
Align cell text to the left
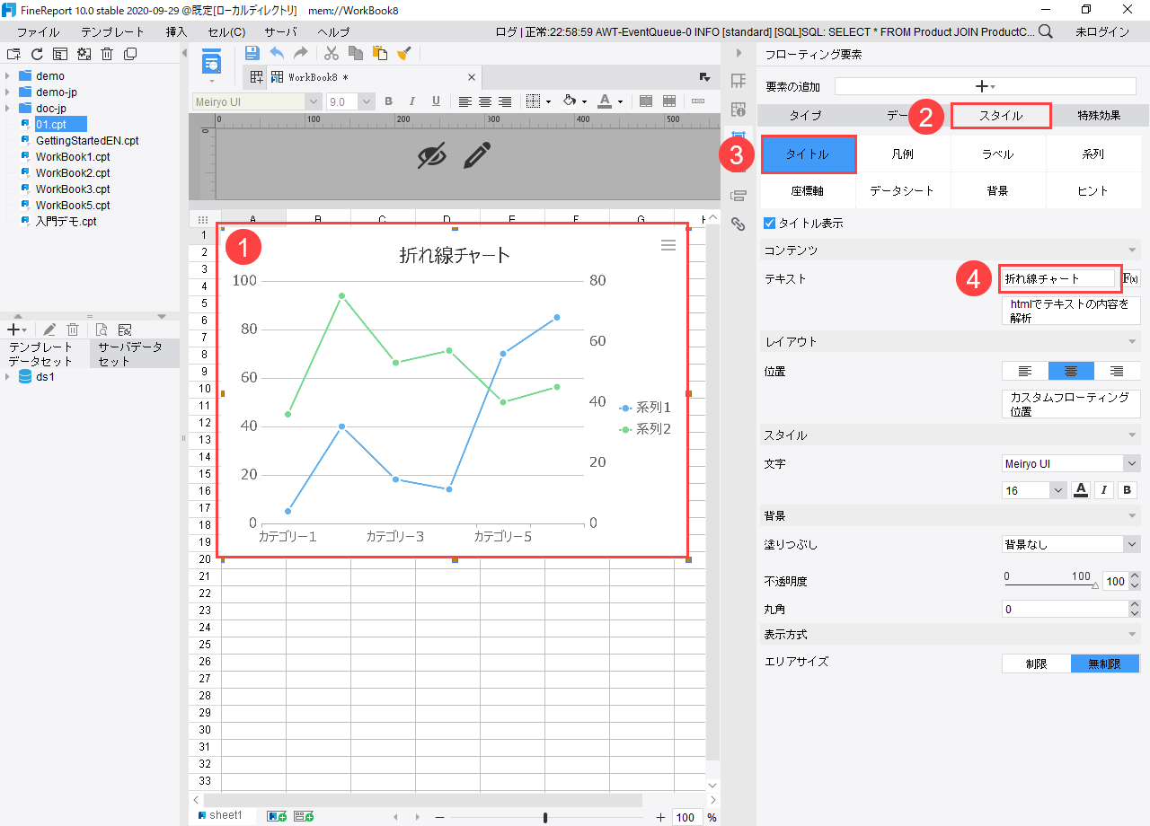point(464,101)
